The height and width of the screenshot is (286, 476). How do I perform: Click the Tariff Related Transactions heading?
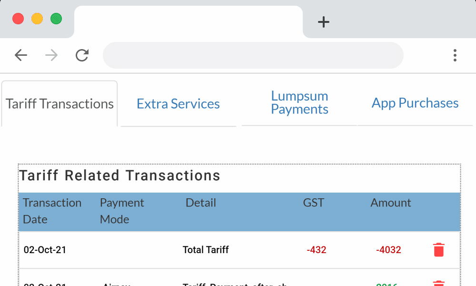[120, 175]
